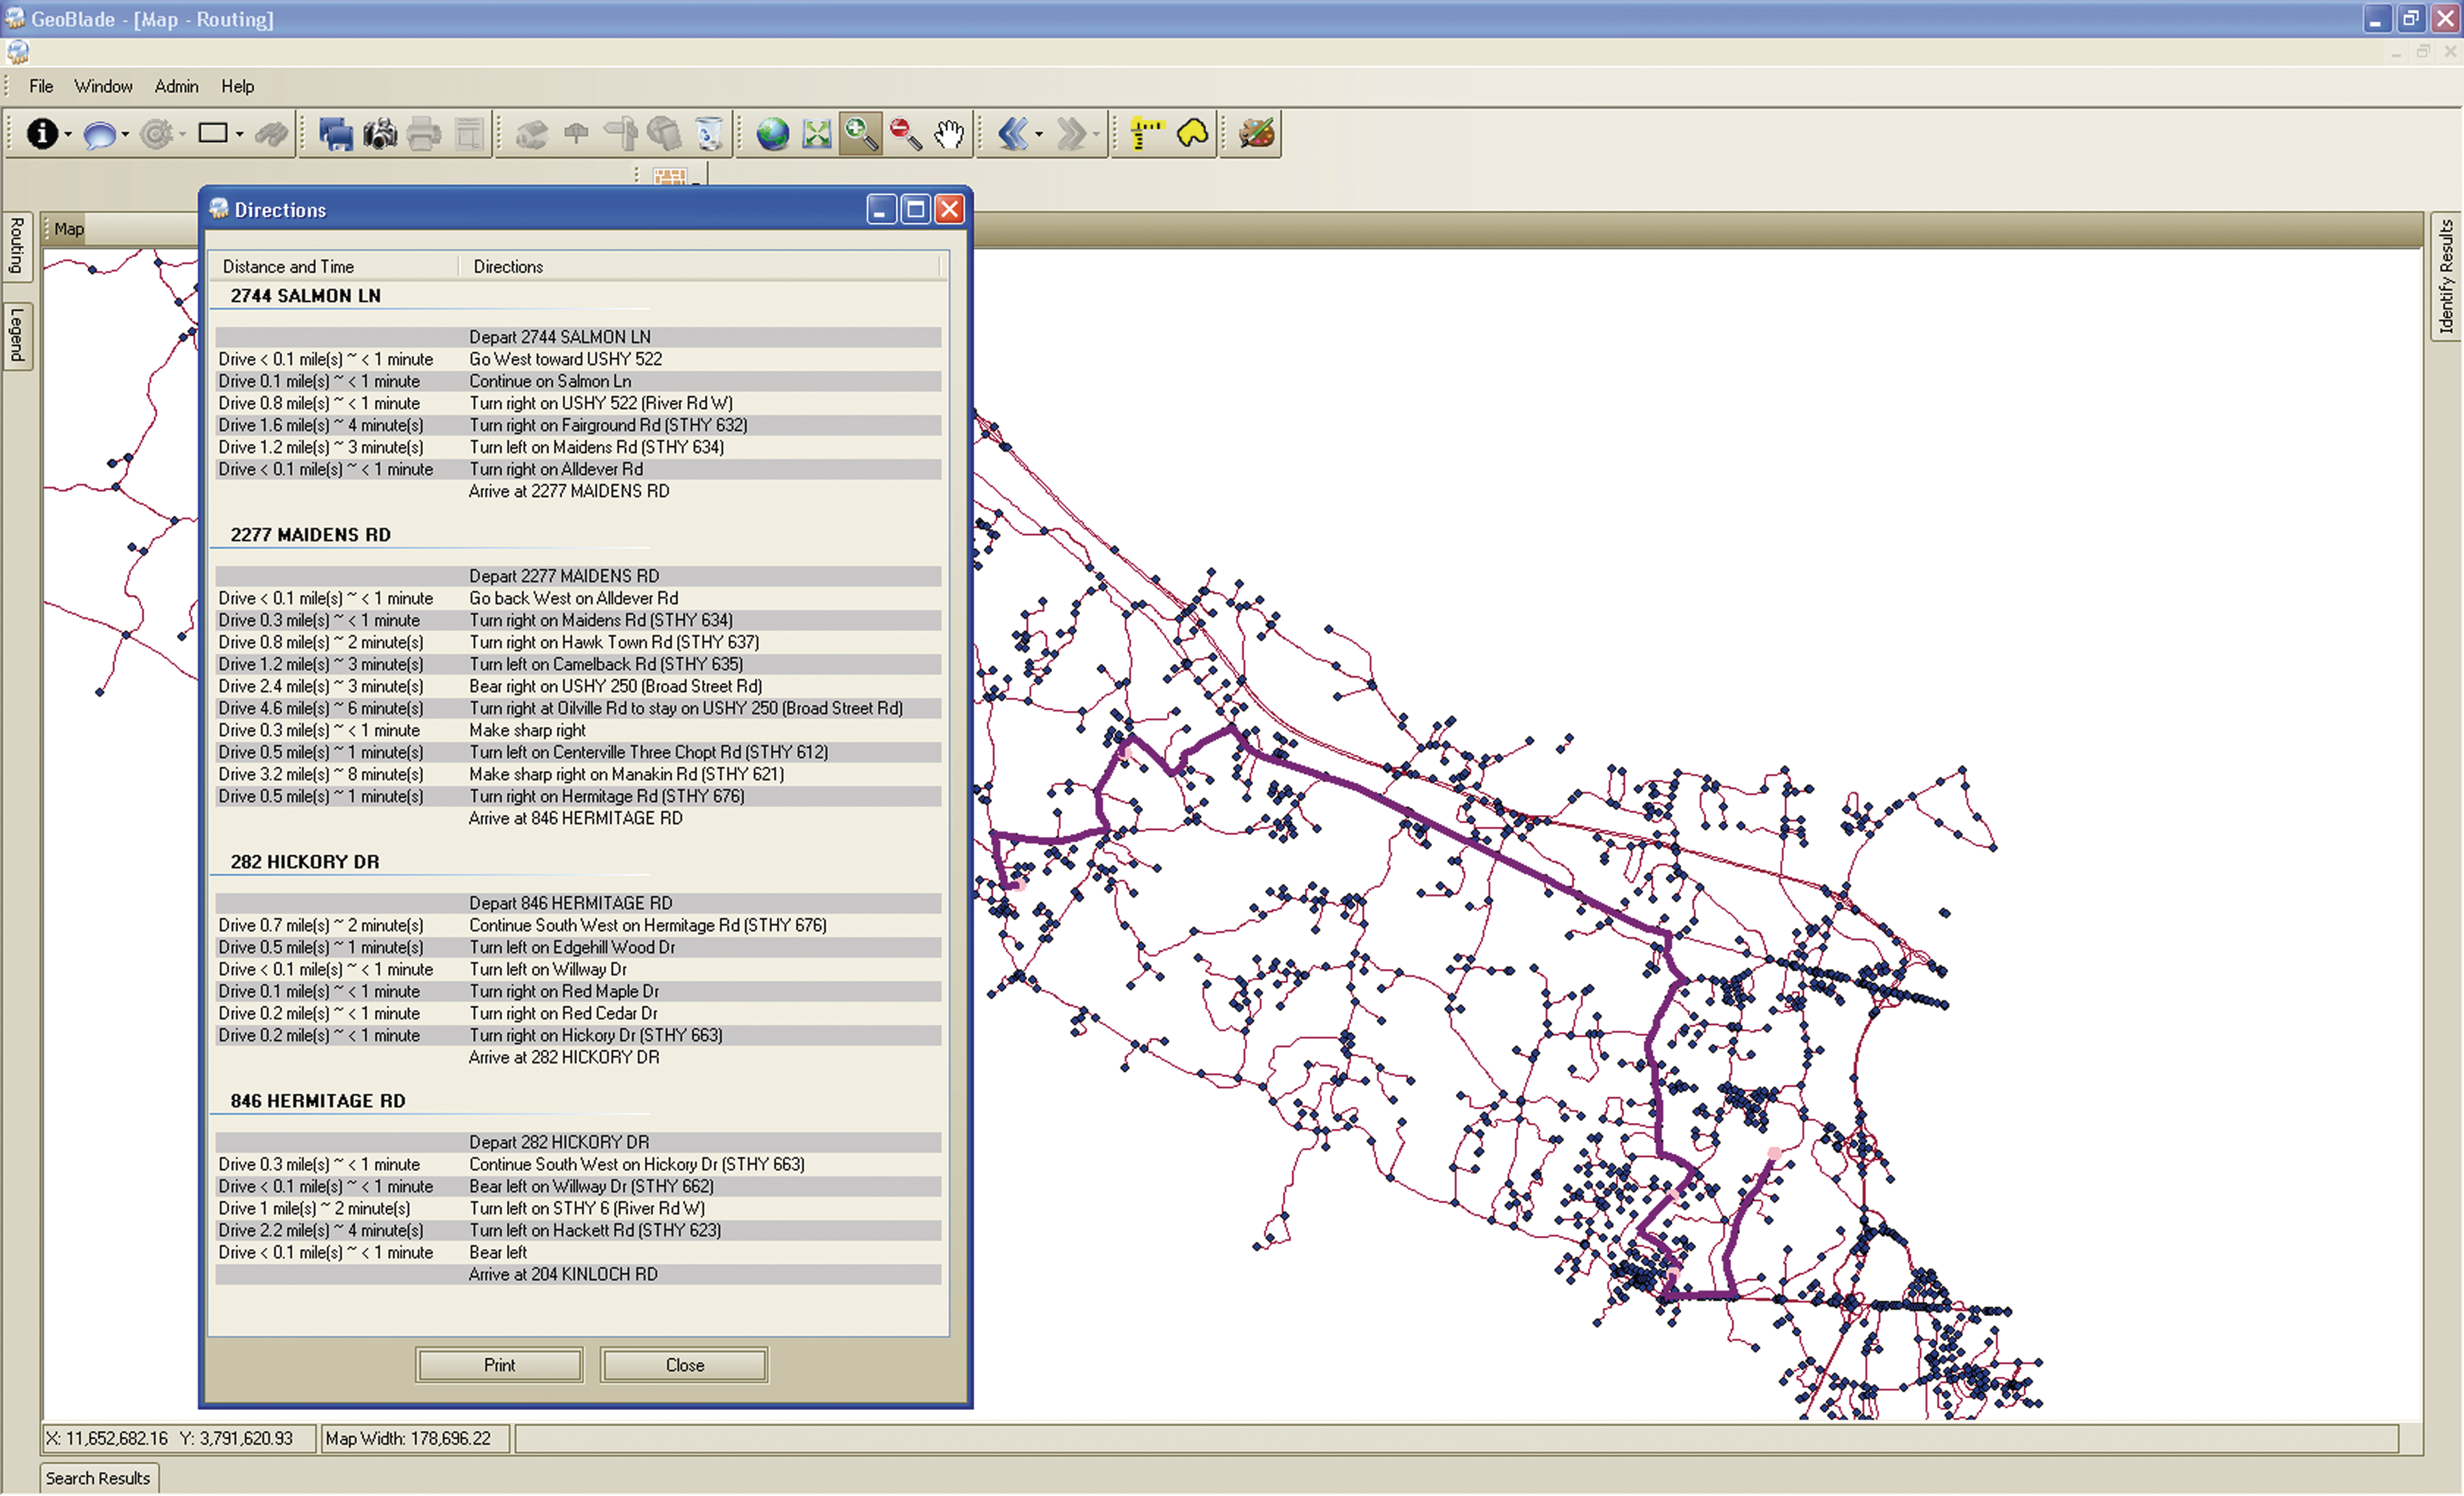Print the driving directions
Screen dimensions: 2464x1496
pyautogui.click(x=499, y=1364)
